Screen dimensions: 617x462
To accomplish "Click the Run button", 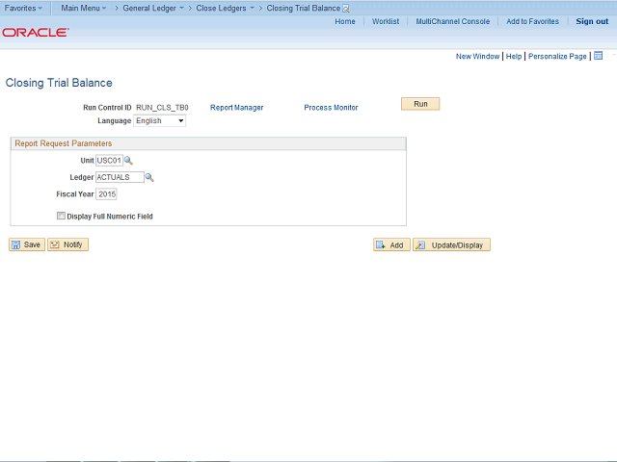I will point(420,104).
